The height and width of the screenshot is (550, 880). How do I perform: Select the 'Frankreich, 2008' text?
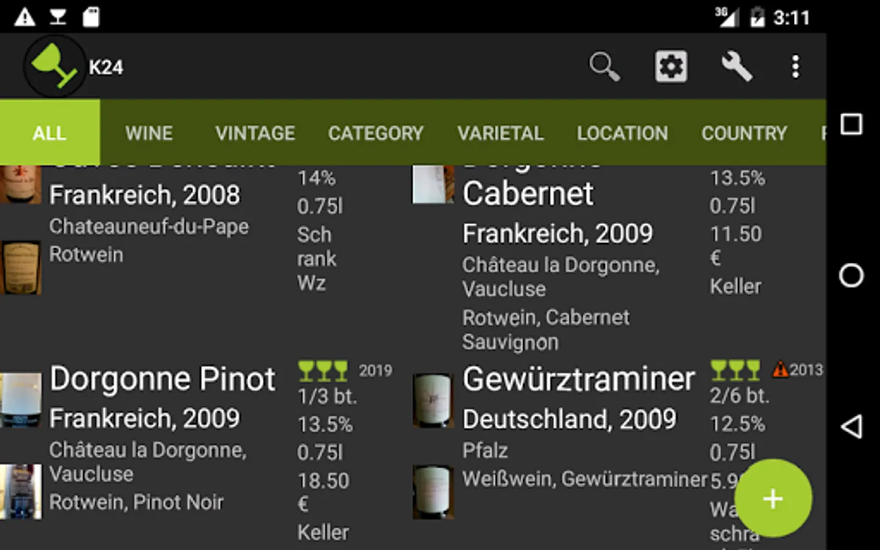(x=145, y=195)
